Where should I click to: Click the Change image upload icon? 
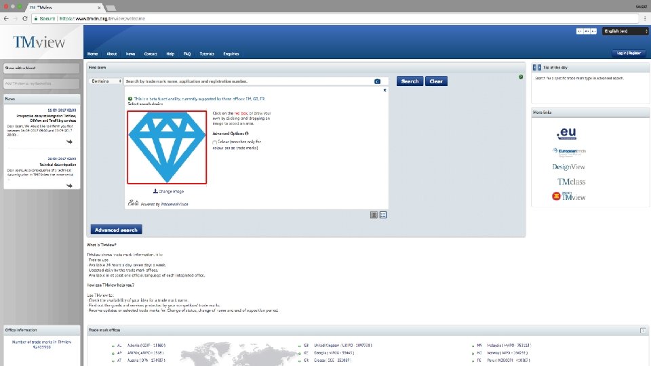pos(155,191)
